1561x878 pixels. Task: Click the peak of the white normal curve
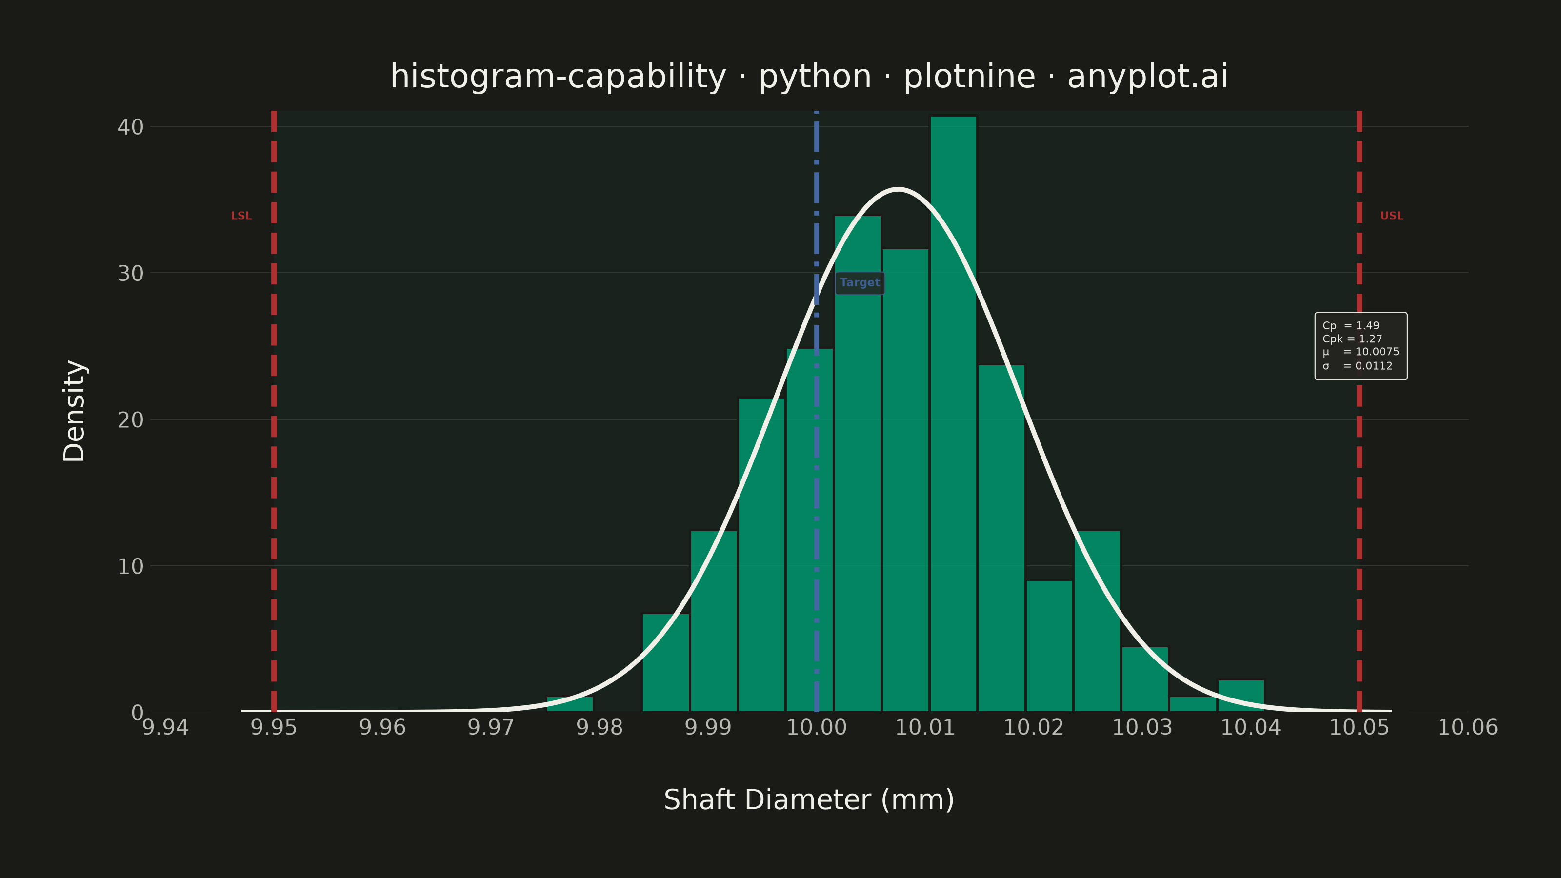point(898,190)
